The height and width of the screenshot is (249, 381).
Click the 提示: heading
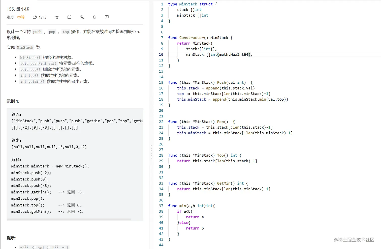[x=12, y=238]
